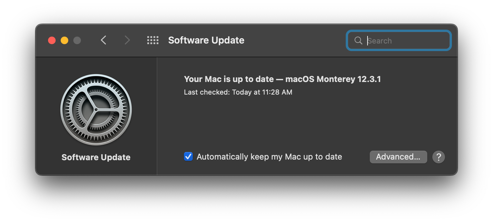The width and height of the screenshot is (493, 222).
Task: Click the large Software Update gear icon
Action: pyautogui.click(x=96, y=110)
